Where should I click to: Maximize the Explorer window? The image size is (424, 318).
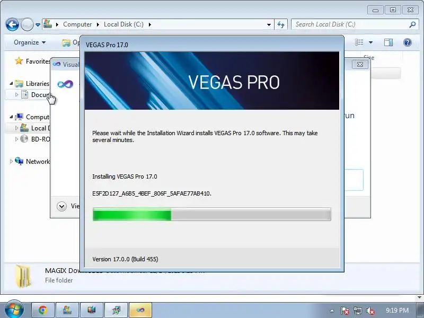pyautogui.click(x=393, y=10)
